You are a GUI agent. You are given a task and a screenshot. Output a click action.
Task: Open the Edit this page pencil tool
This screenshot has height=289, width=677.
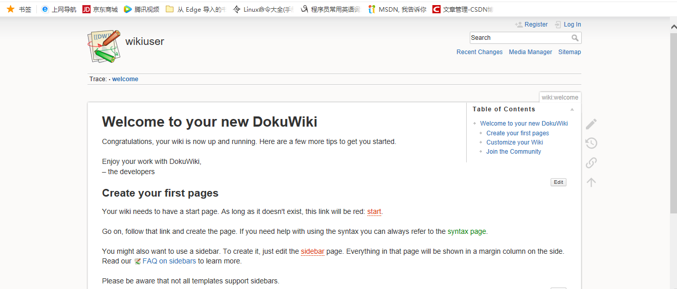coord(592,124)
